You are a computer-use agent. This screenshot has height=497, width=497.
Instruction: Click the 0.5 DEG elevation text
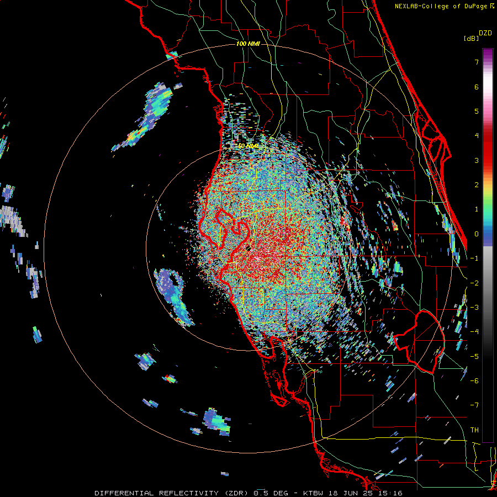[x=271, y=493]
